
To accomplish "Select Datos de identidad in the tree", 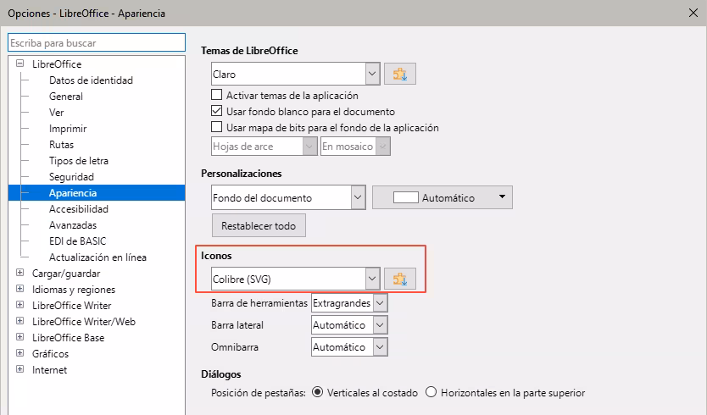I will [x=91, y=80].
